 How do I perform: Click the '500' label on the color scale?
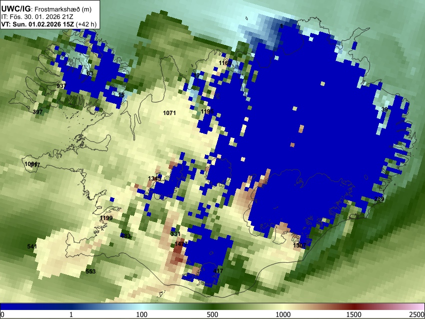click(x=212, y=314)
